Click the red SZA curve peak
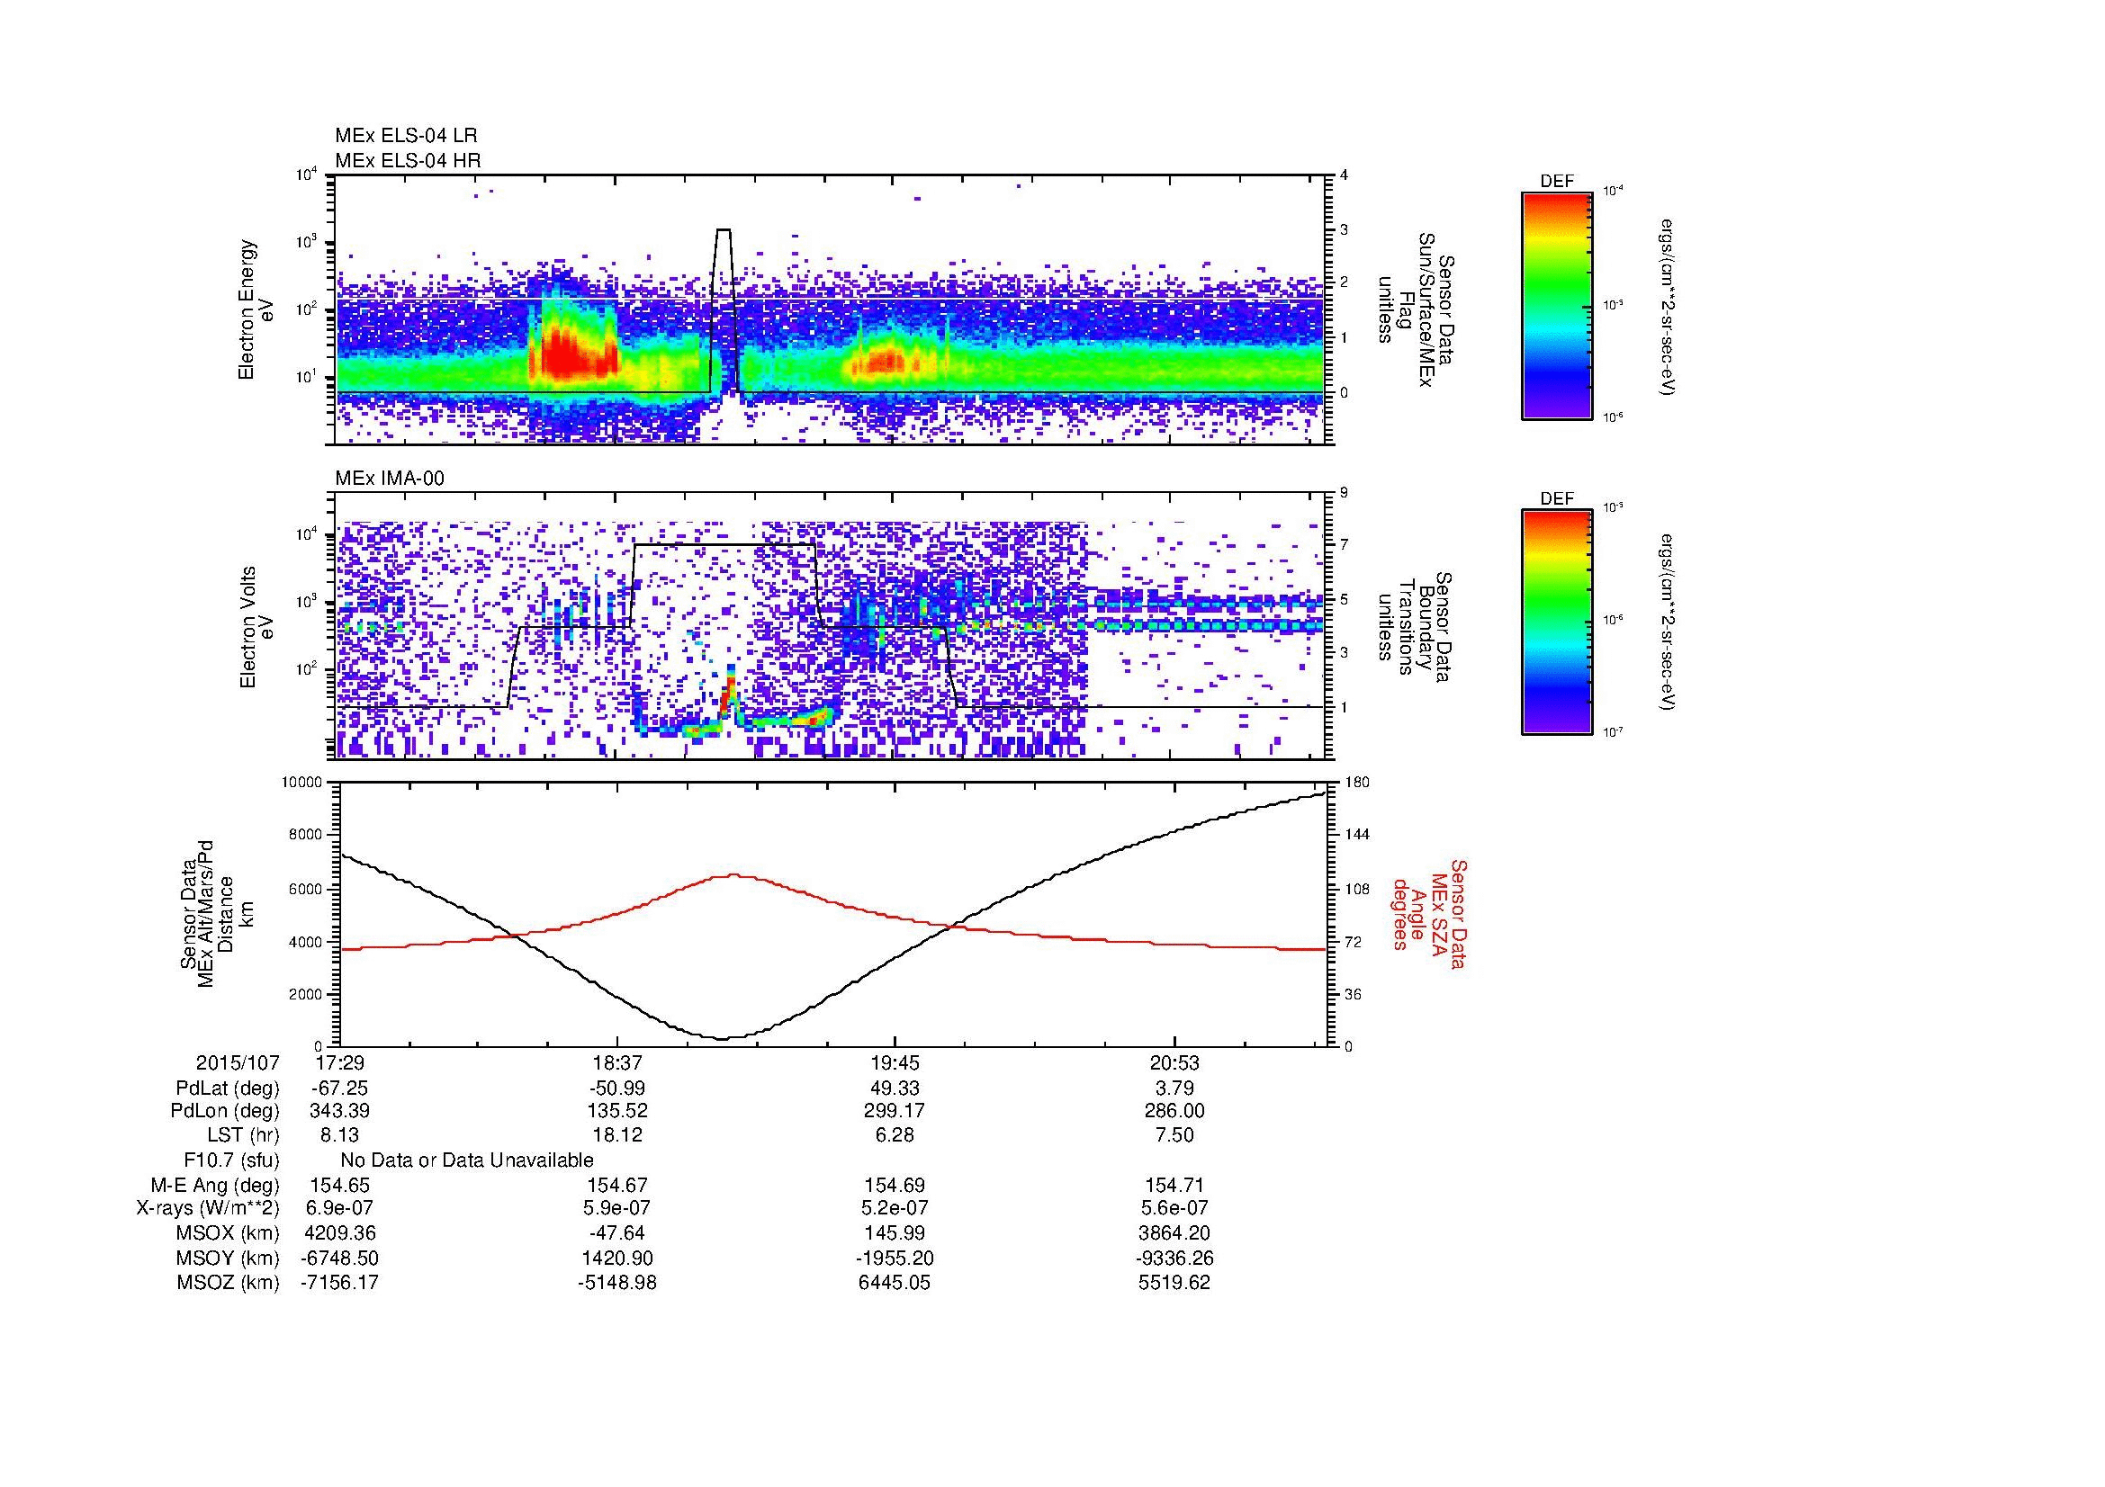This screenshot has height=1487, width=2105. (x=734, y=875)
